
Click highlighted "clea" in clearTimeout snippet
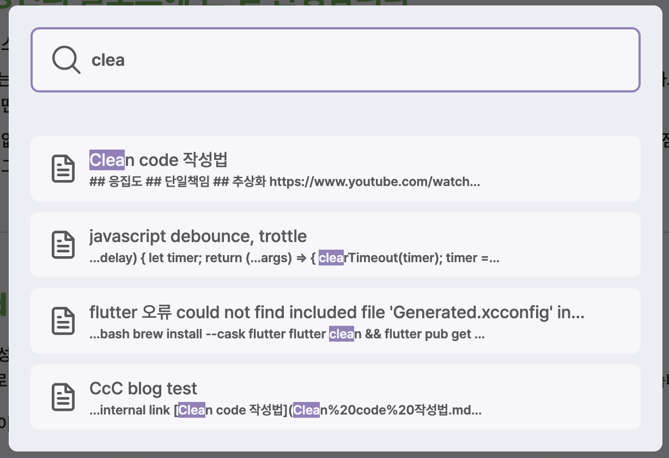[x=331, y=258]
